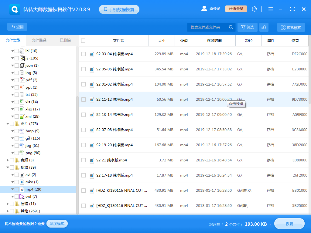
Task: Expand the 其他 (2691) tree node
Action: [8, 211]
